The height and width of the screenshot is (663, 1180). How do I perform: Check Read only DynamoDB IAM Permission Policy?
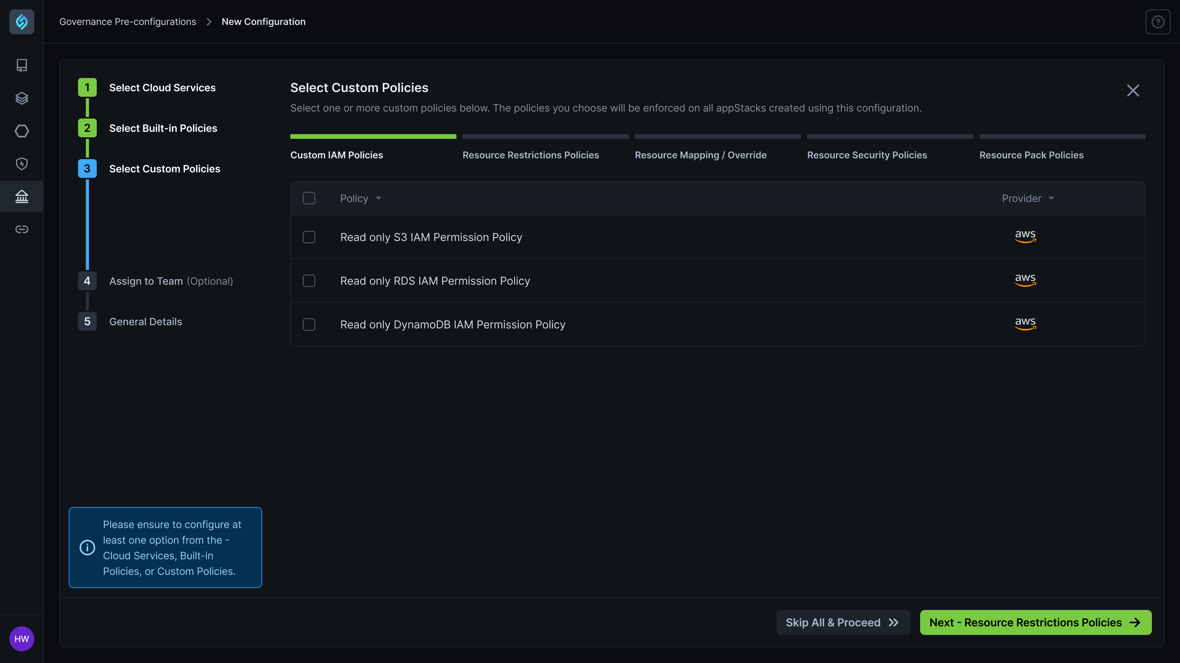point(309,324)
